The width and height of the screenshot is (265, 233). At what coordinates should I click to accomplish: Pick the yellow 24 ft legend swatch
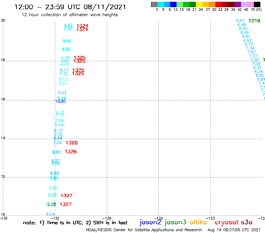click(x=199, y=5)
